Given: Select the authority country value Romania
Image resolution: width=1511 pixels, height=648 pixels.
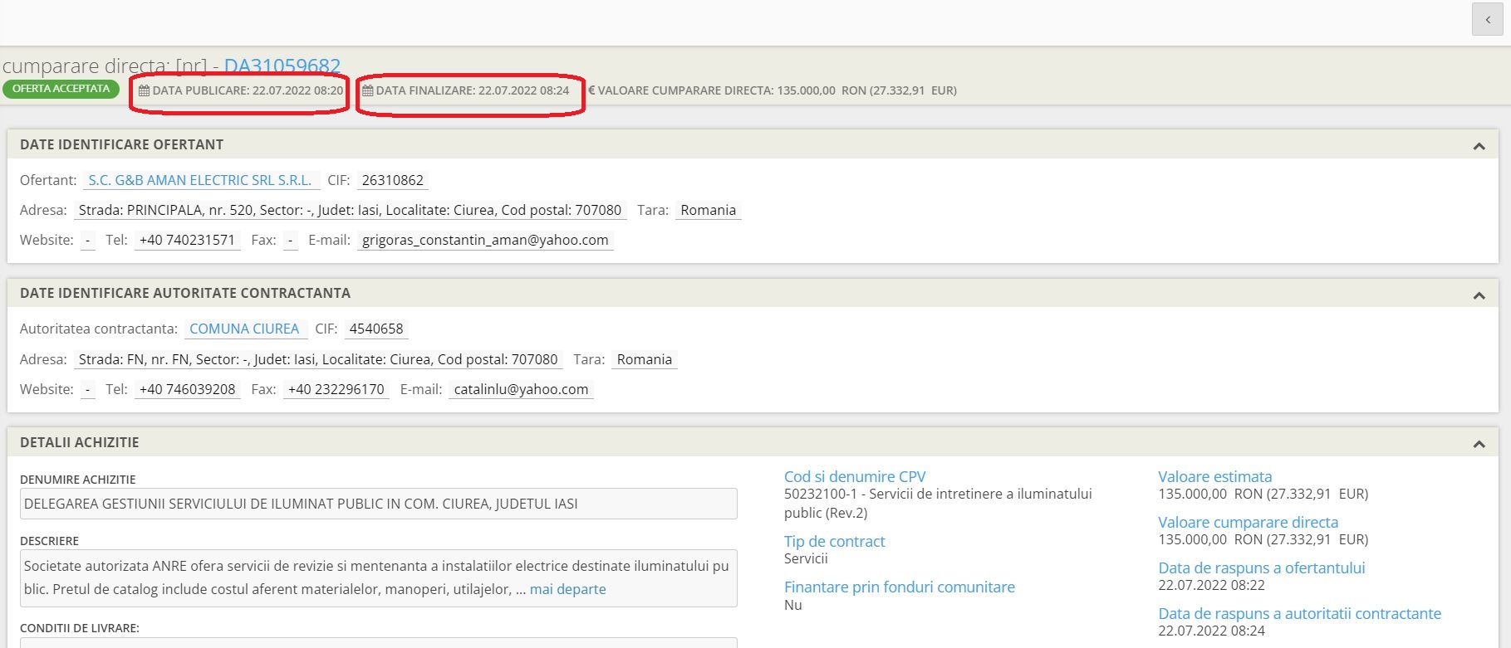Looking at the screenshot, I should click(x=644, y=359).
